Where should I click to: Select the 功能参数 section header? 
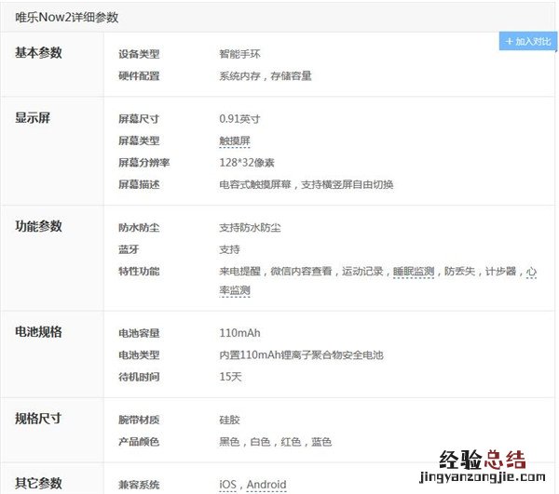tap(38, 227)
